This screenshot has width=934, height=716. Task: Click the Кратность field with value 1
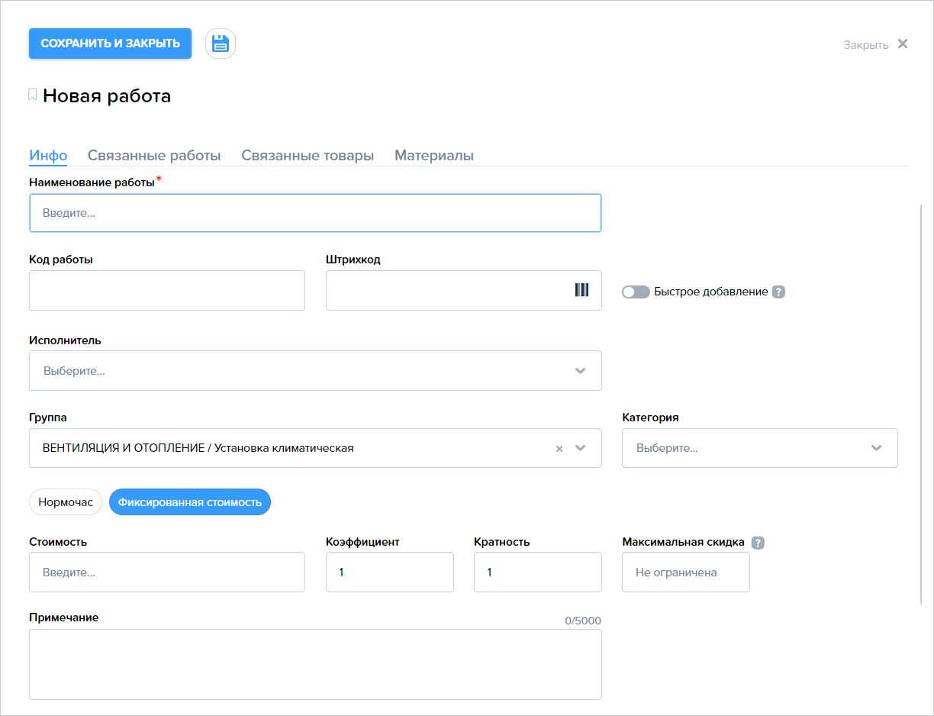pos(538,572)
